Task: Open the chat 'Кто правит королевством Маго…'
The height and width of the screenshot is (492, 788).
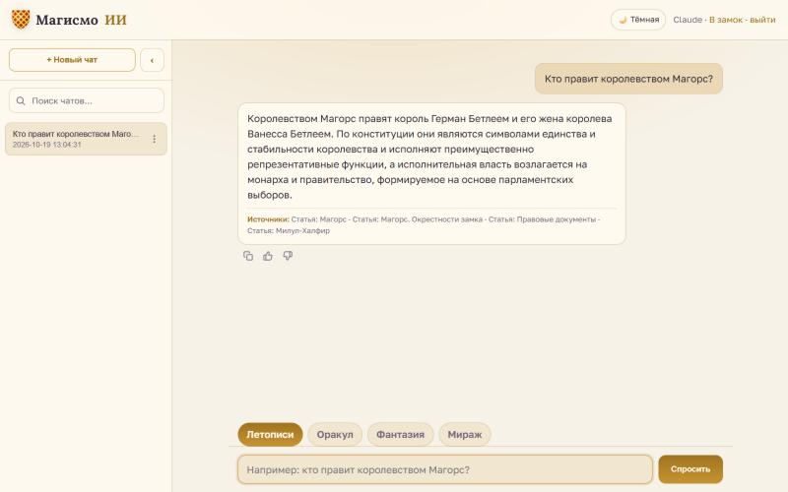Action: point(86,139)
